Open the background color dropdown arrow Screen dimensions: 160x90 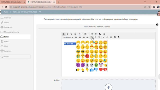(x=88, y=34)
